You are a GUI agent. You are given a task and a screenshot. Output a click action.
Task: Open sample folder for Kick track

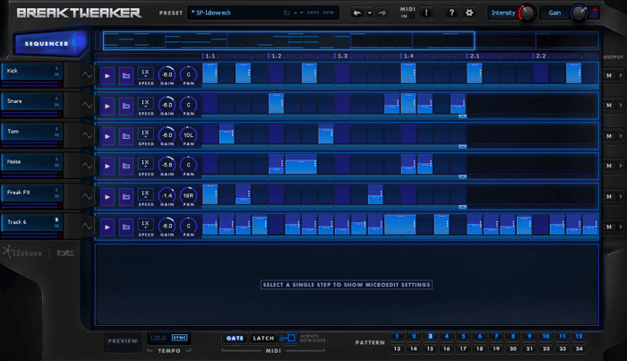(126, 75)
